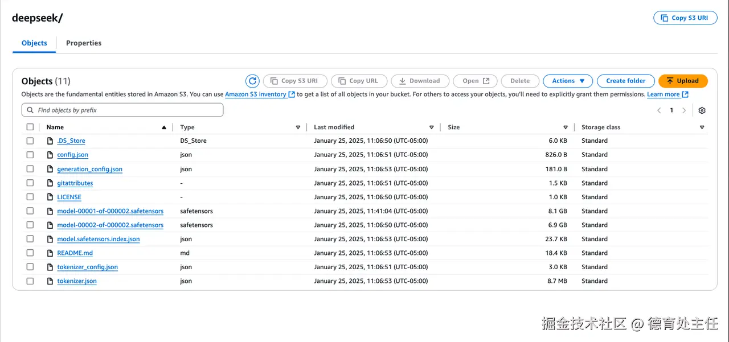Check the tokenizer_config.json row checkbox
Screen dimensions: 729x342
point(30,267)
